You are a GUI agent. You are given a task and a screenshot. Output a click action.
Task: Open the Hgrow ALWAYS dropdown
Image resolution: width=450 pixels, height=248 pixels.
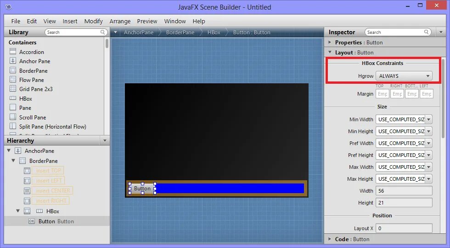(404, 76)
